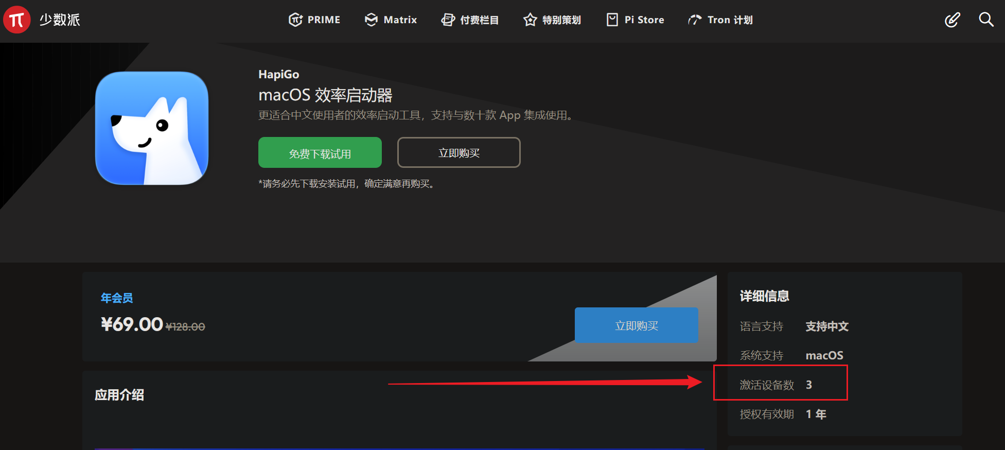Click the 授权有效期 1 年 value
Image resolution: width=1005 pixels, height=450 pixels.
[816, 414]
